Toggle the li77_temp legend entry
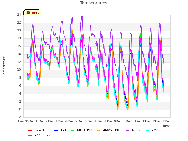This screenshot has width=188, height=141. (39, 135)
